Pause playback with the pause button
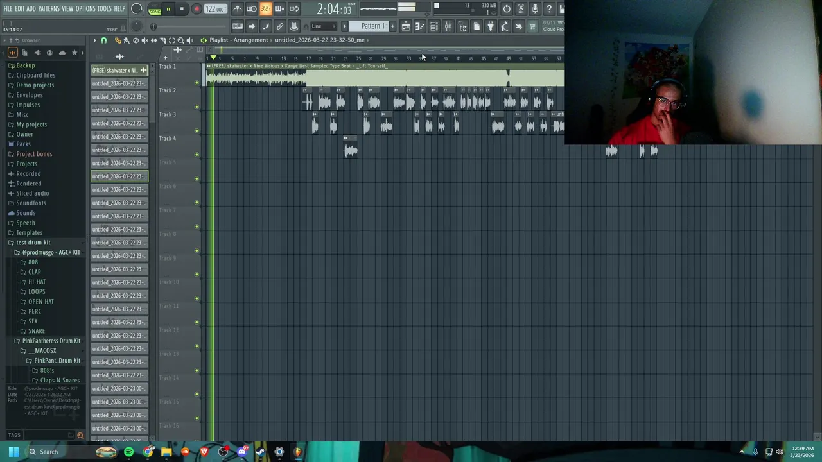 [168, 9]
